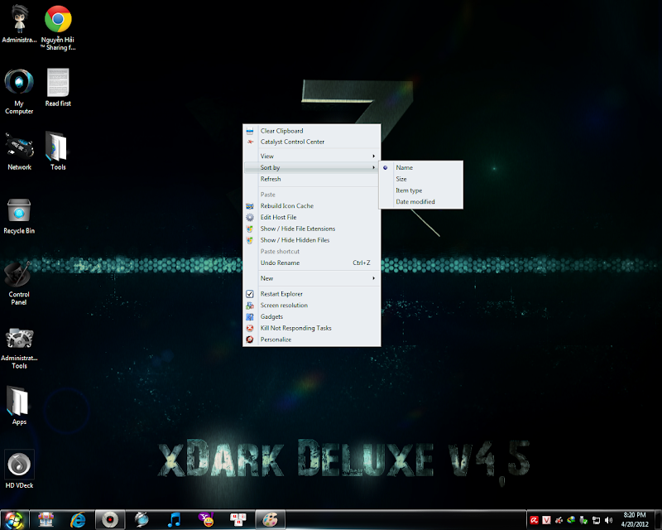Sort desktop icons by Date modified
The height and width of the screenshot is (530, 662).
[x=421, y=202]
